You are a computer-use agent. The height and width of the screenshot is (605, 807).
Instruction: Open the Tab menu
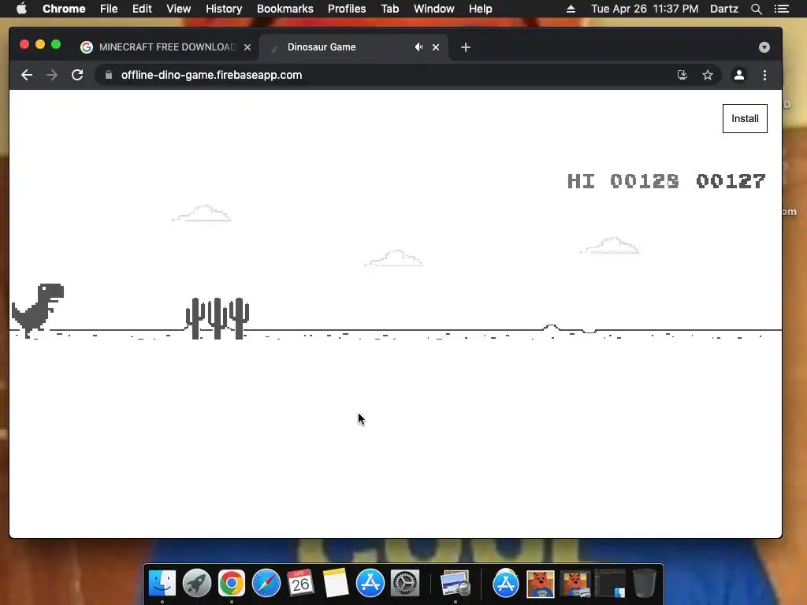click(x=389, y=9)
